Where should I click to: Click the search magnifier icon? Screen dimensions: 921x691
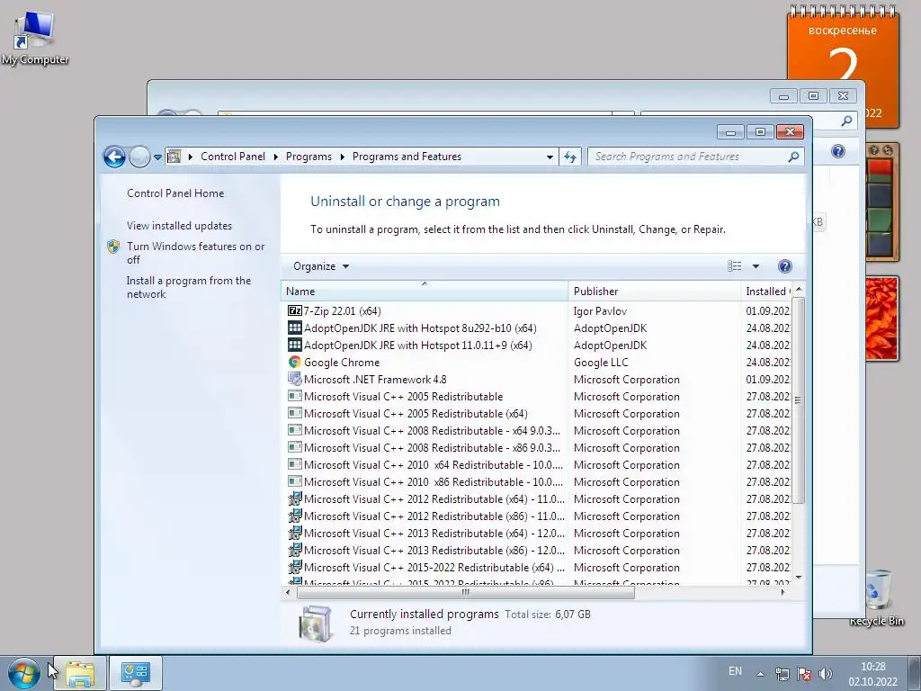point(793,157)
